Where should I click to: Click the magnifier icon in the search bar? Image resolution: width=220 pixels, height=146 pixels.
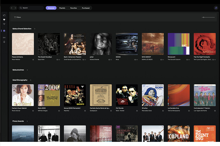[21, 8]
